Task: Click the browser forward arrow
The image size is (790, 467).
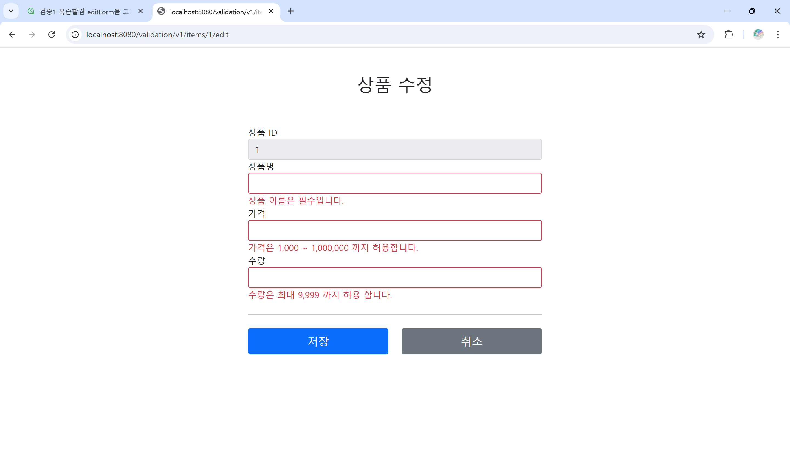Action: point(32,35)
